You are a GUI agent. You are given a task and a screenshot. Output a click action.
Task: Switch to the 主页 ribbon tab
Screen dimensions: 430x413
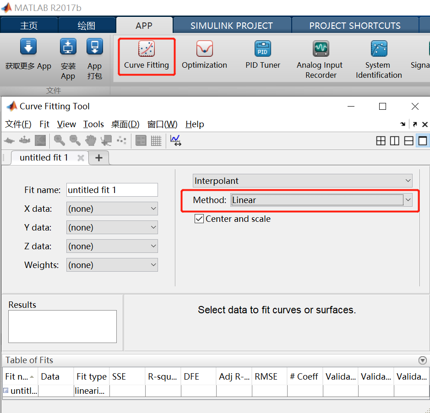(29, 25)
